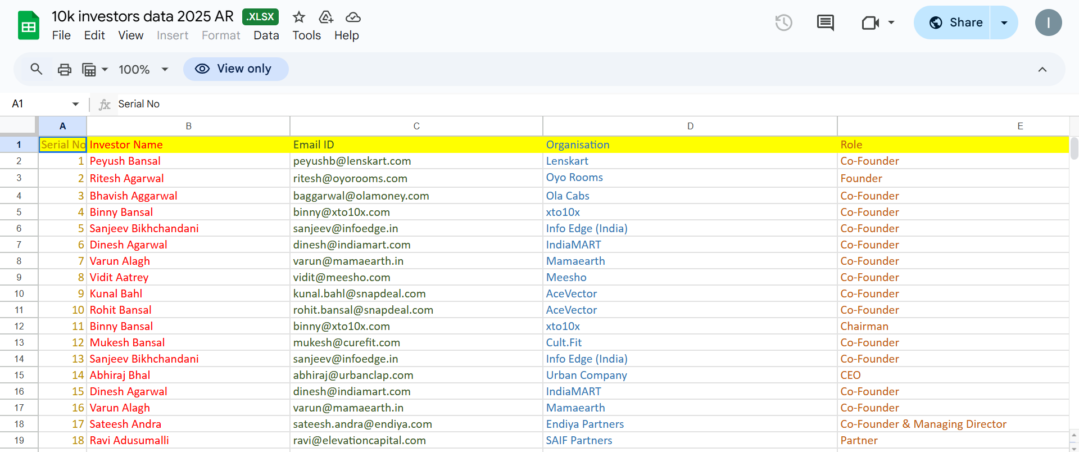
Task: Select column B header
Action: (x=188, y=126)
